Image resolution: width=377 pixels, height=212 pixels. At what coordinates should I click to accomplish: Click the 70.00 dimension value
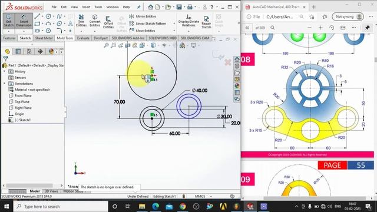click(119, 102)
